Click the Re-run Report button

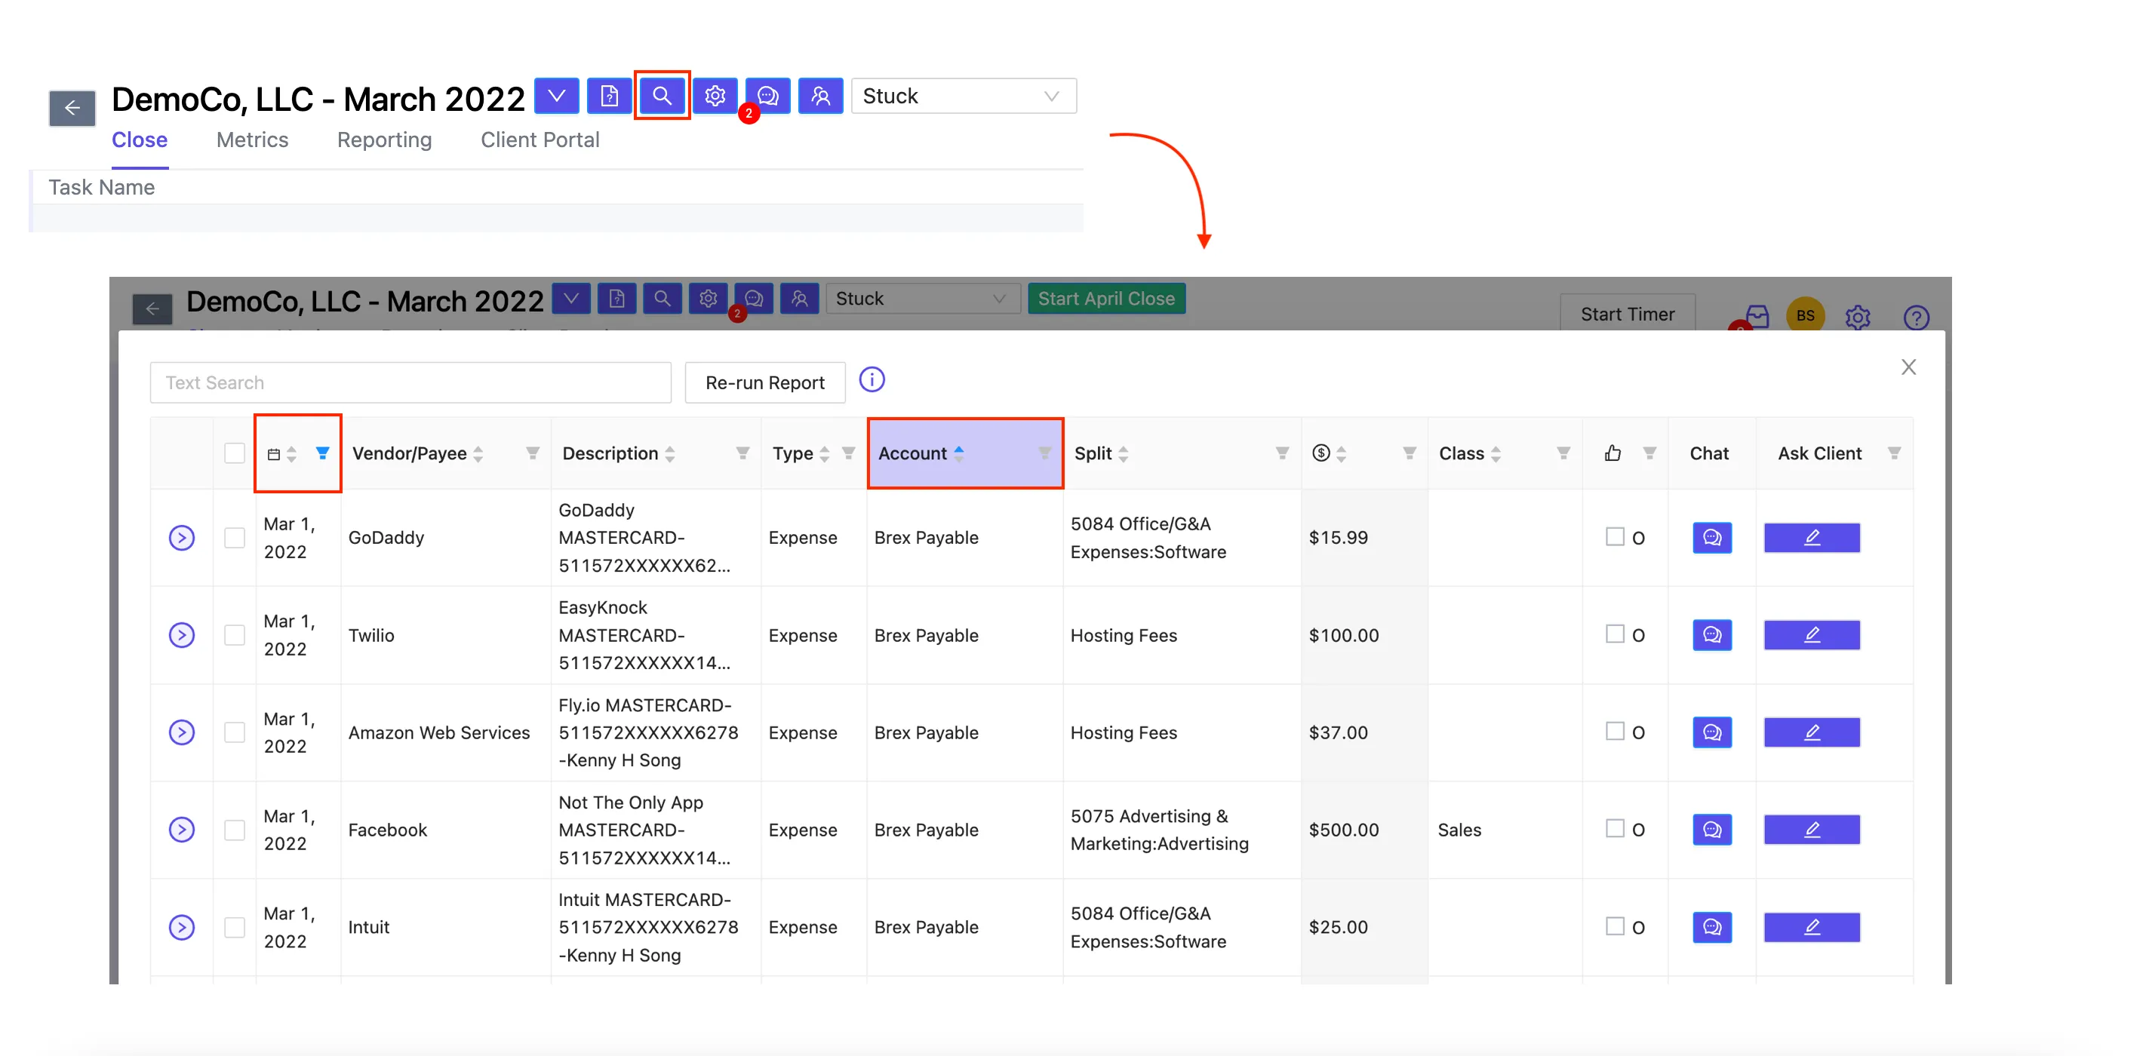[764, 383]
